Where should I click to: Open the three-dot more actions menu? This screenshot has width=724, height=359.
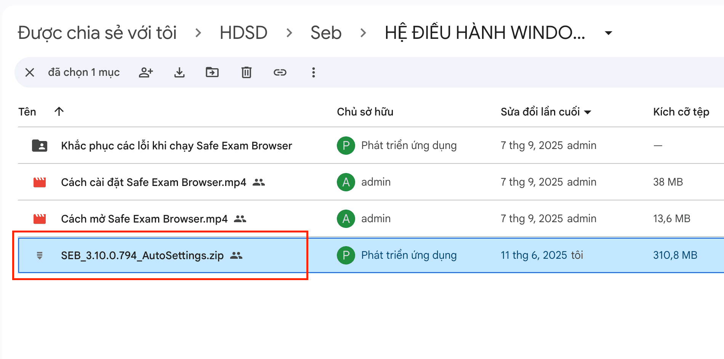tap(313, 72)
